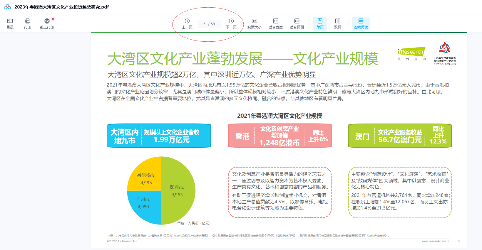Viewport: 482px width, 250px height.
Task: Click the 广东省粤港澳大湾区 association logo
Action: click(445, 53)
